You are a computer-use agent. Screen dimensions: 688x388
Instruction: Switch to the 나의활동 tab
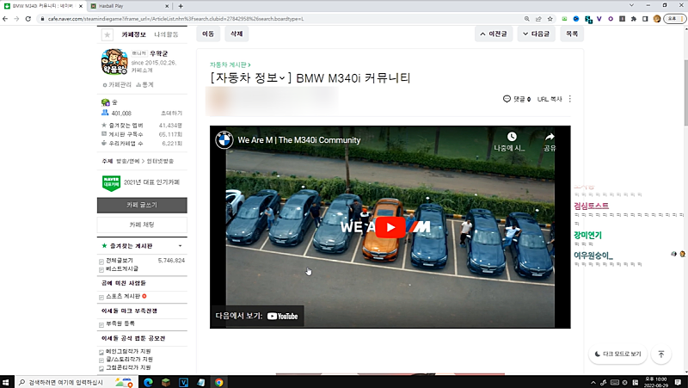point(166,35)
